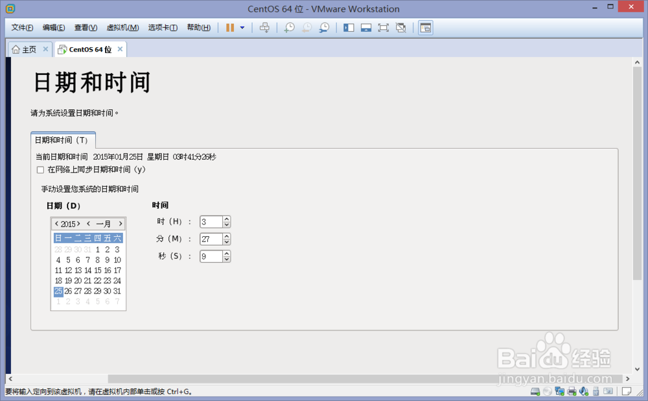Open the snapshot manager
The height and width of the screenshot is (401, 648).
[x=324, y=28]
